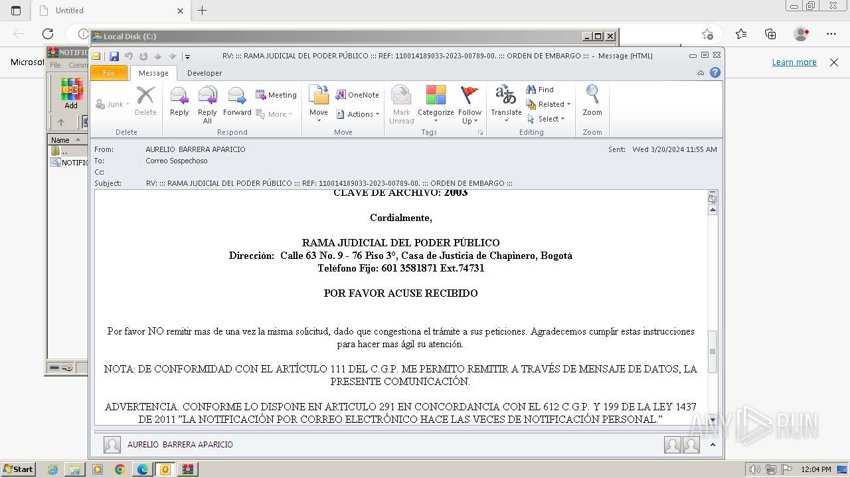The height and width of the screenshot is (478, 850).
Task: Open the Tags group dialog launcher
Action: [x=480, y=133]
